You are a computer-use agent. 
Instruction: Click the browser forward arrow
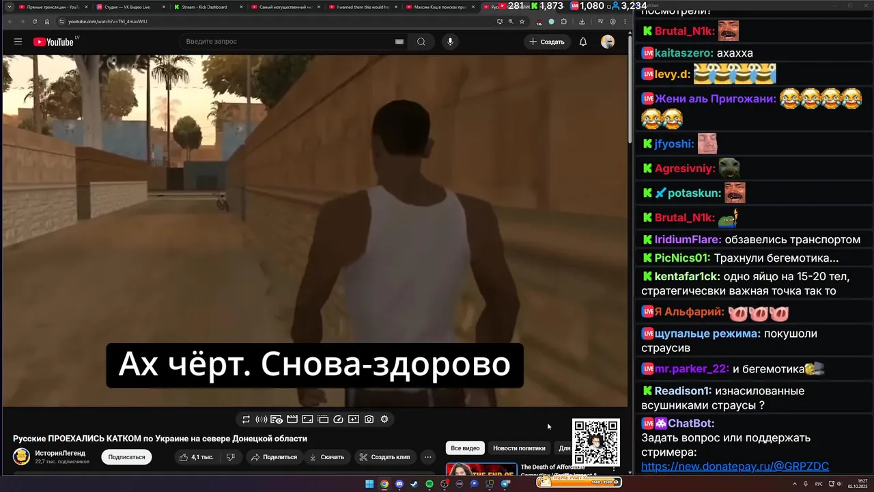tap(23, 21)
